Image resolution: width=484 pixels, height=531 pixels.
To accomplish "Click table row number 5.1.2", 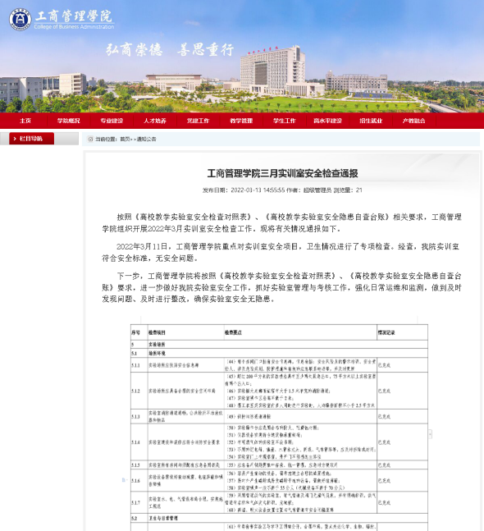I will point(136,391).
